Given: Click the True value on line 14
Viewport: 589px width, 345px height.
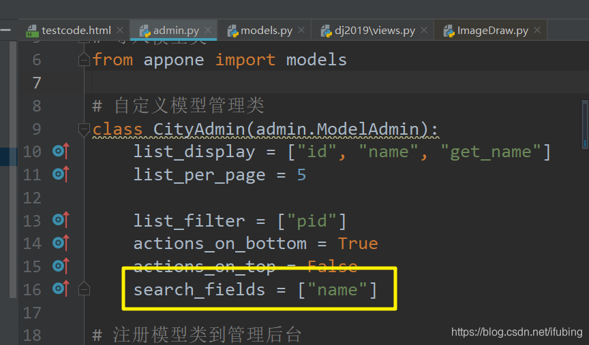Looking at the screenshot, I should tap(358, 244).
